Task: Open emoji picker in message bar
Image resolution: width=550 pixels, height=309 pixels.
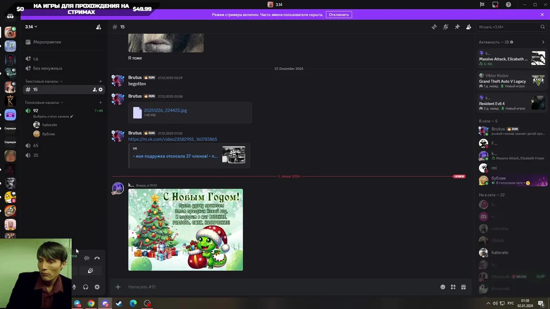Action: pos(443,287)
